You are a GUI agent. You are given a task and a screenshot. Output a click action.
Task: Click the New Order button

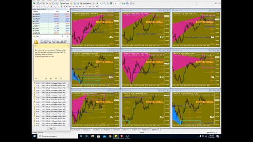point(64,4)
